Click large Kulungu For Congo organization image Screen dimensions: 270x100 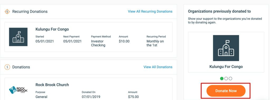click(226, 48)
